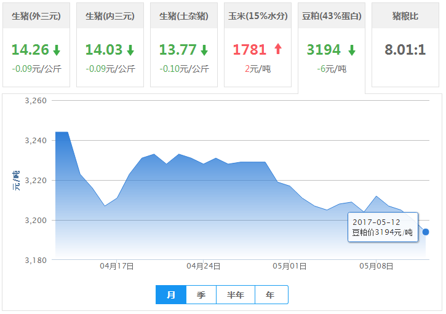Click the green down arrow beside 14.26

57,50
